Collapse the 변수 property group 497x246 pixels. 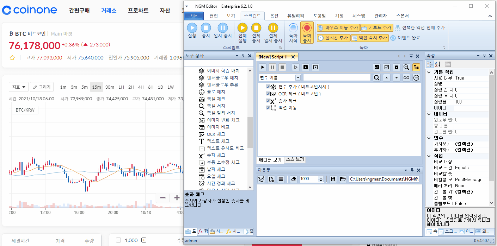coord(429,138)
